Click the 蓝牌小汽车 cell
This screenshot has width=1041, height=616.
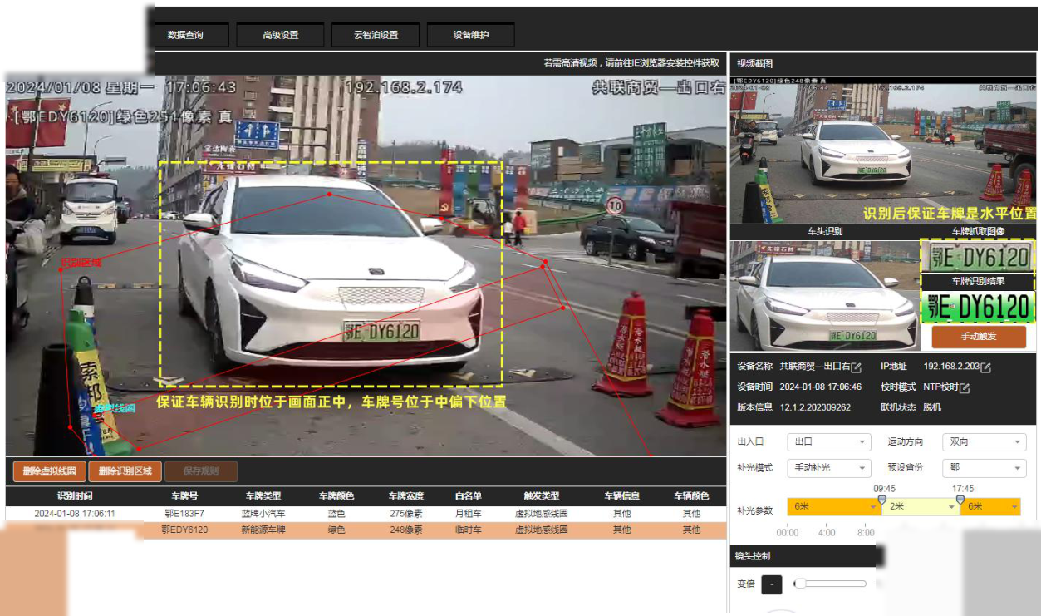pyautogui.click(x=263, y=514)
